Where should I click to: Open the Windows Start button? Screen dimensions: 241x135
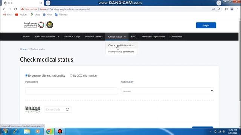5,132
